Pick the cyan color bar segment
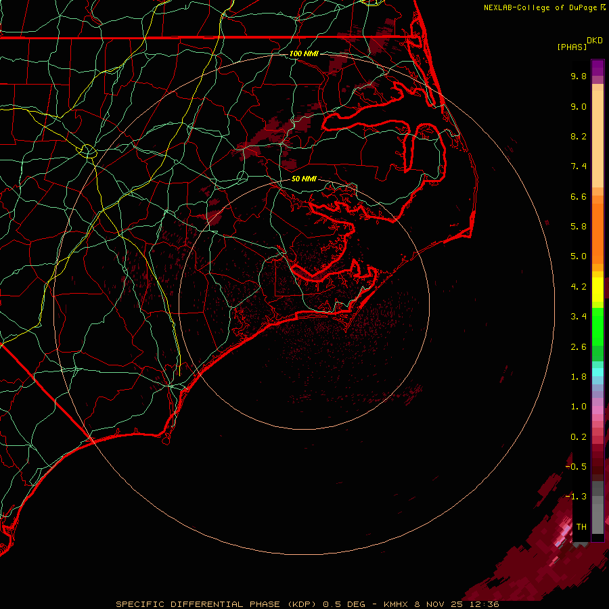609x609 pixels. pyautogui.click(x=597, y=372)
